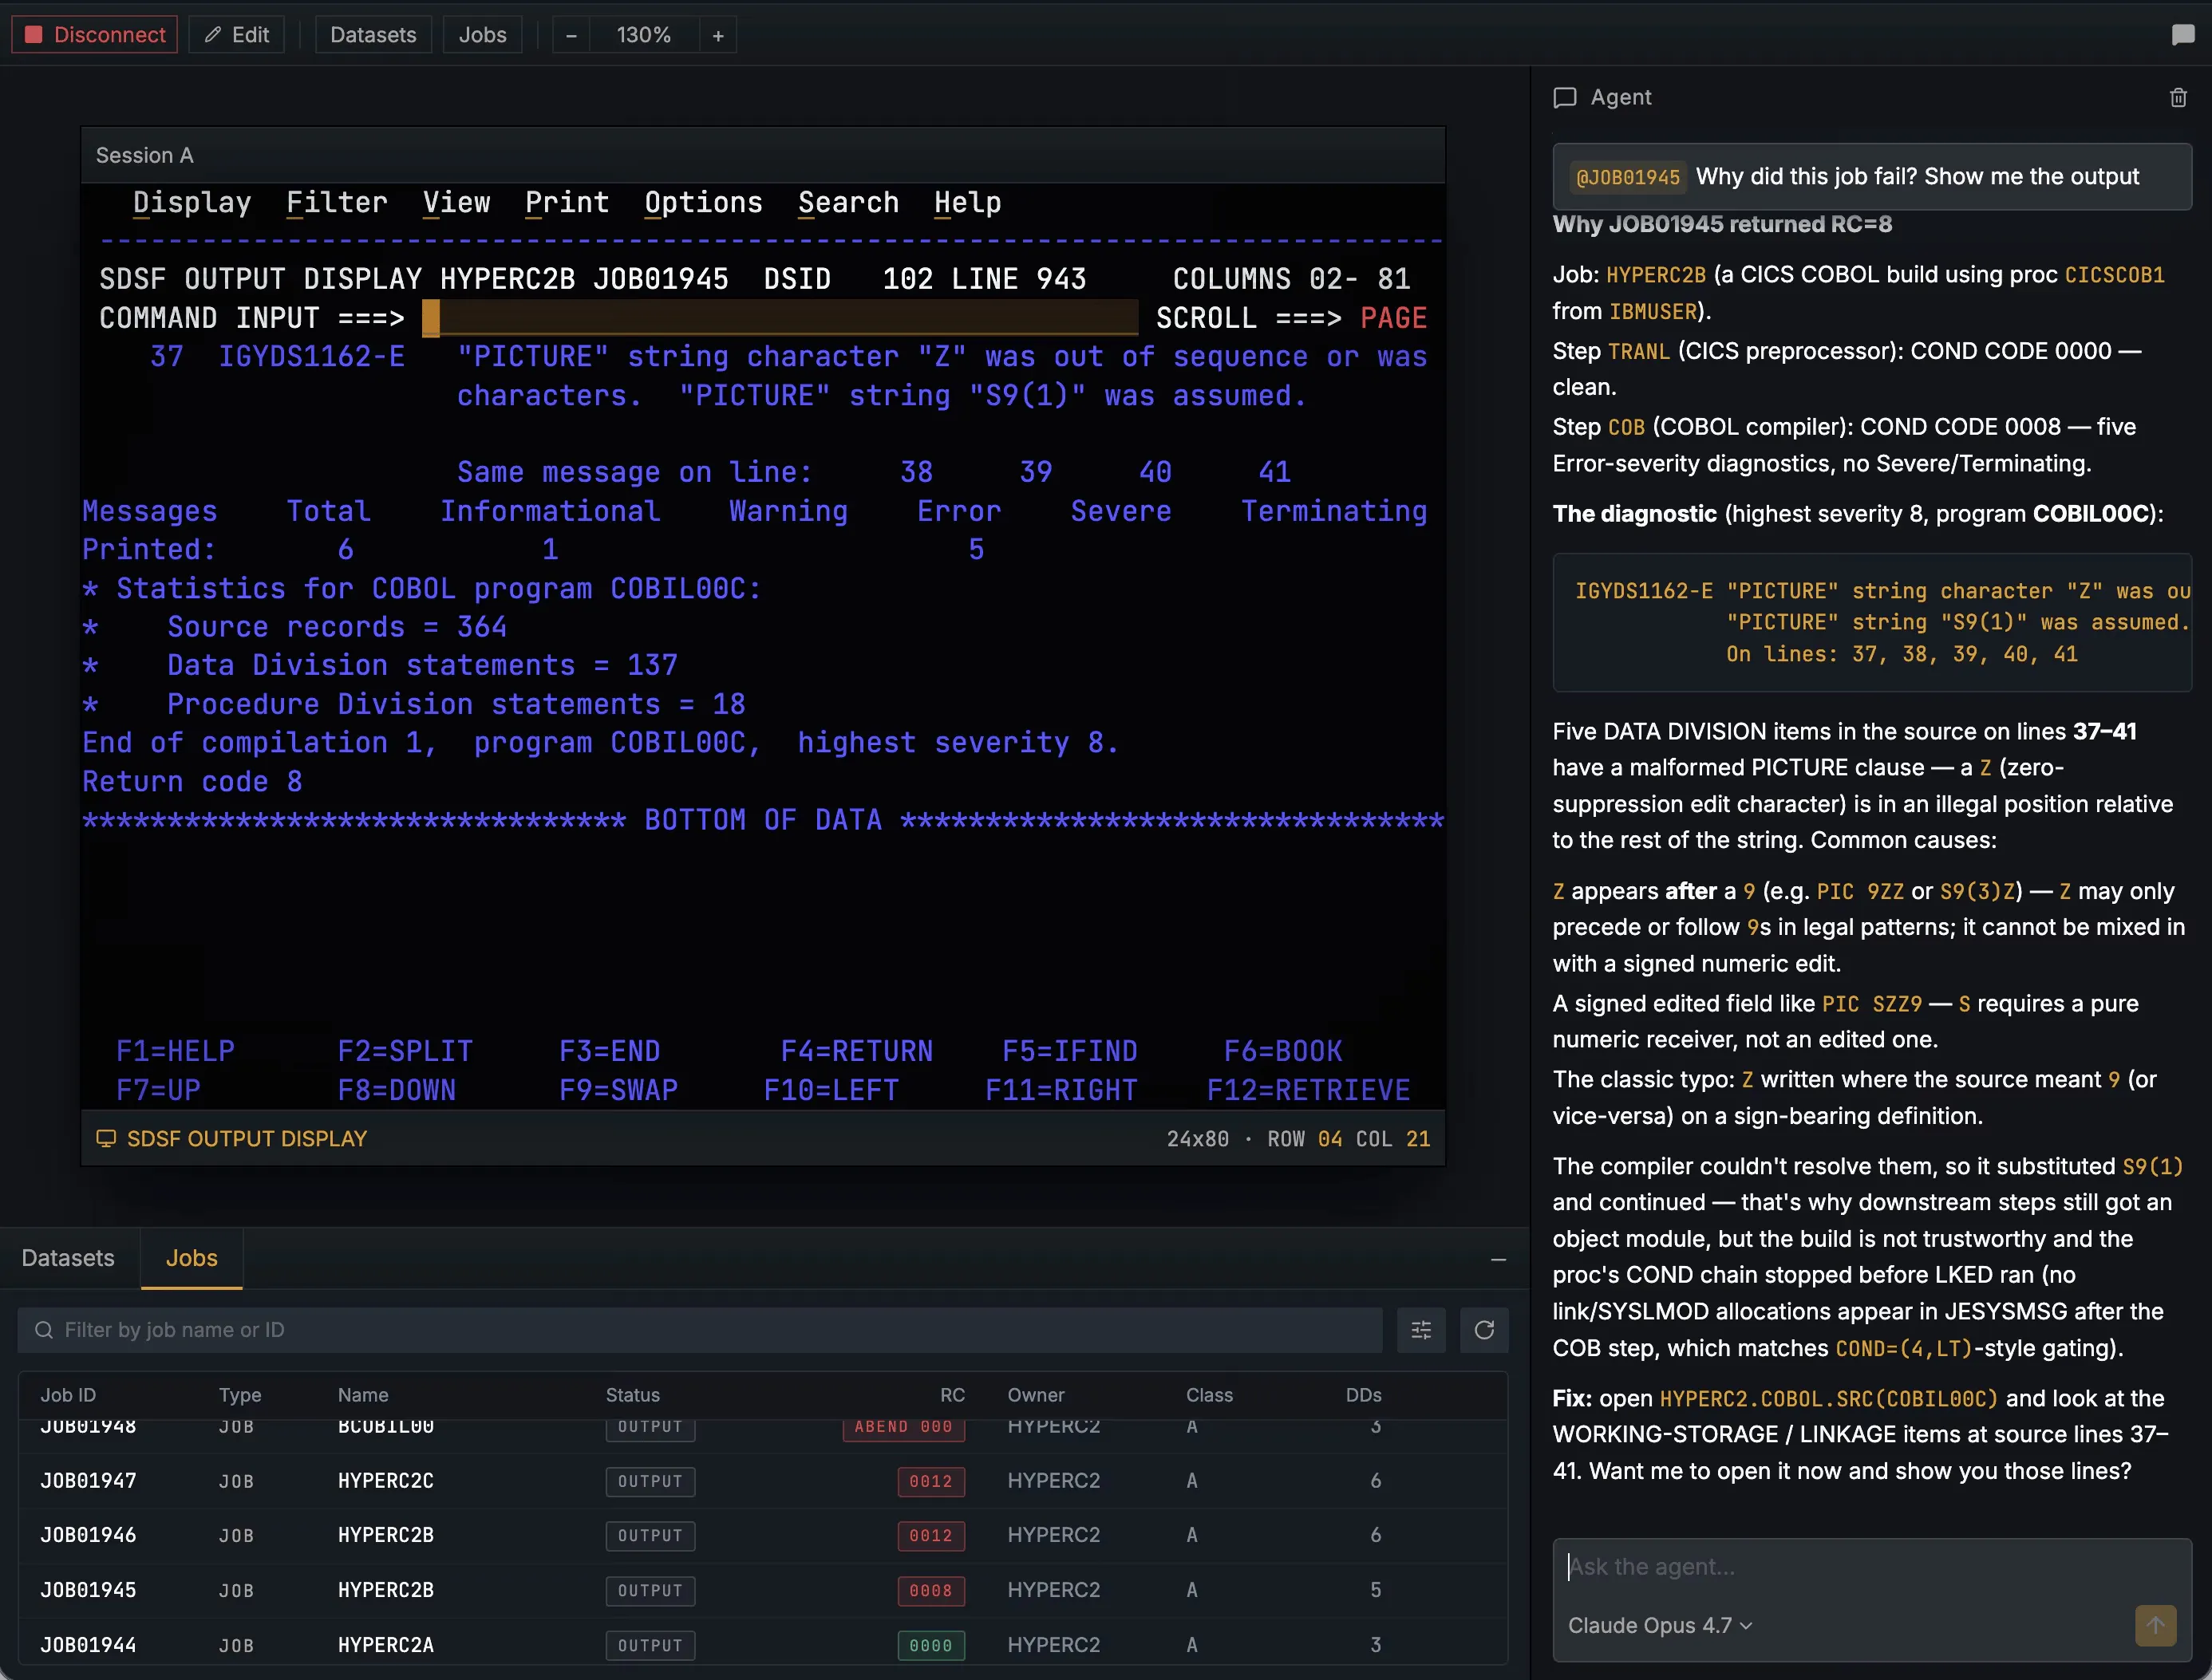Click the monitor icon in the terminal status bar

point(106,1138)
